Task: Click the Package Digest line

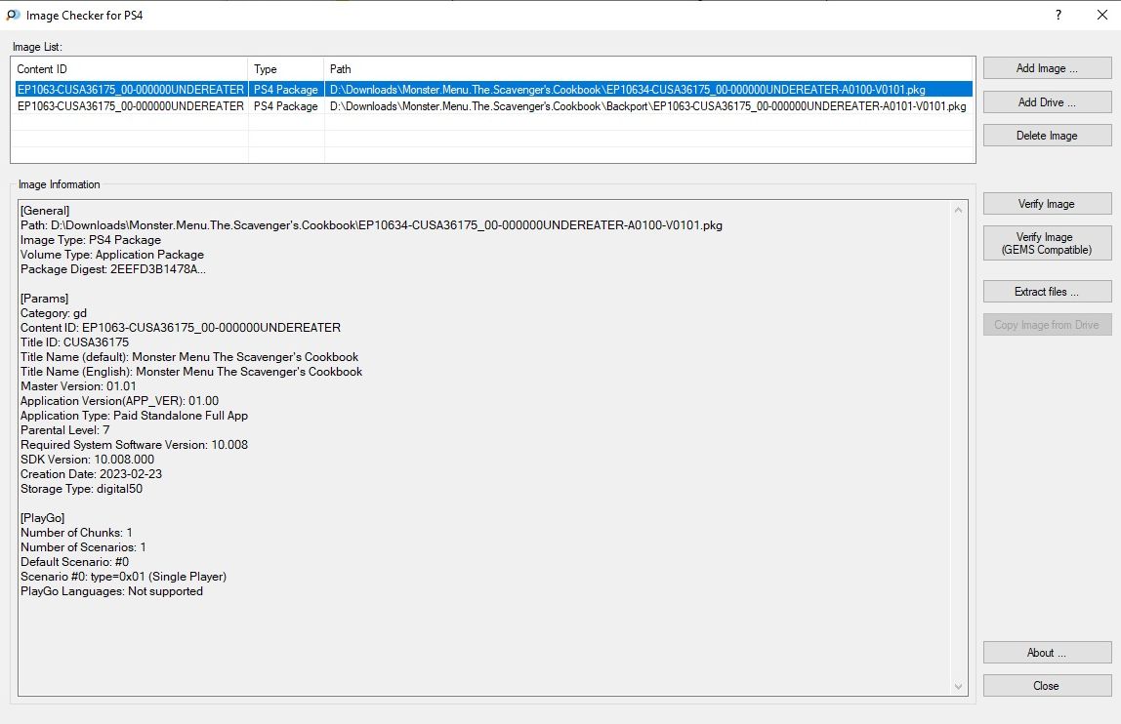Action: click(x=113, y=269)
